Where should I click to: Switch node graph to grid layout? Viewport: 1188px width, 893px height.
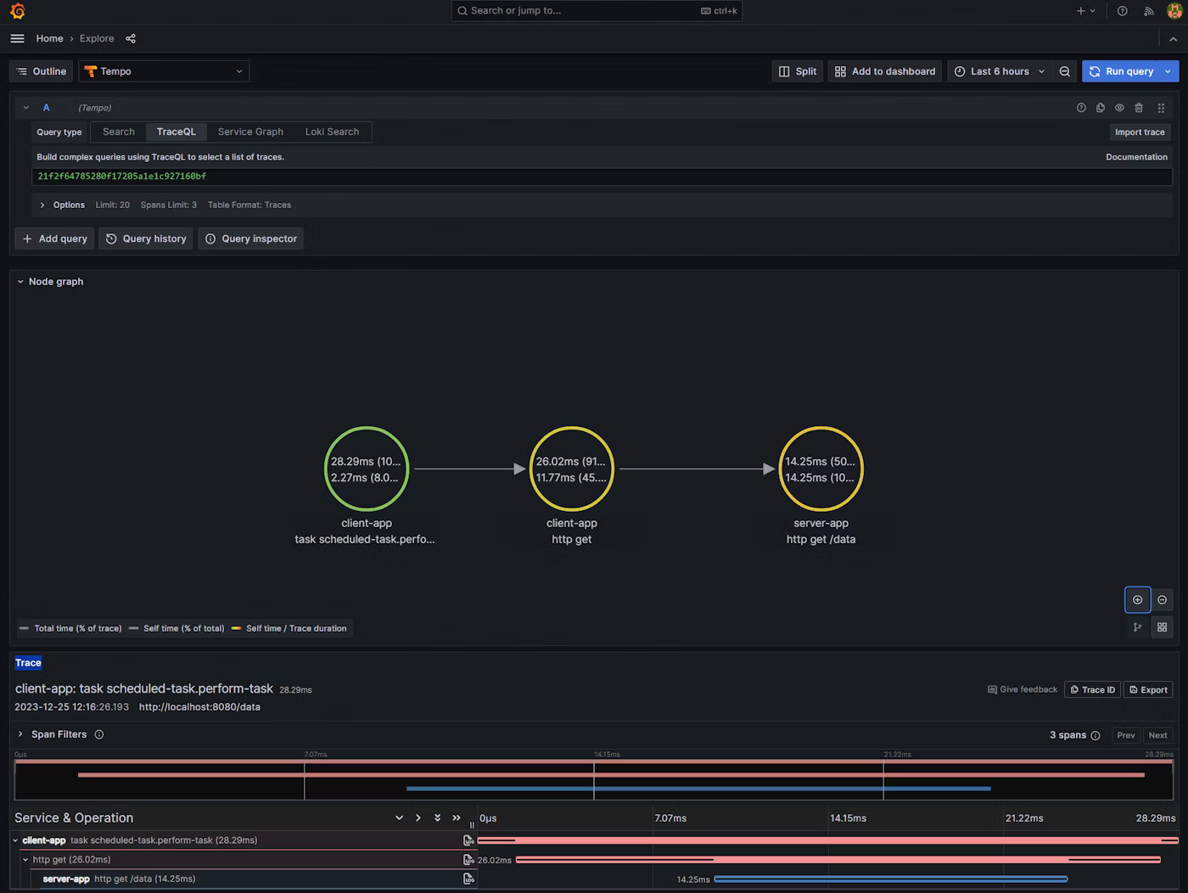(1162, 627)
